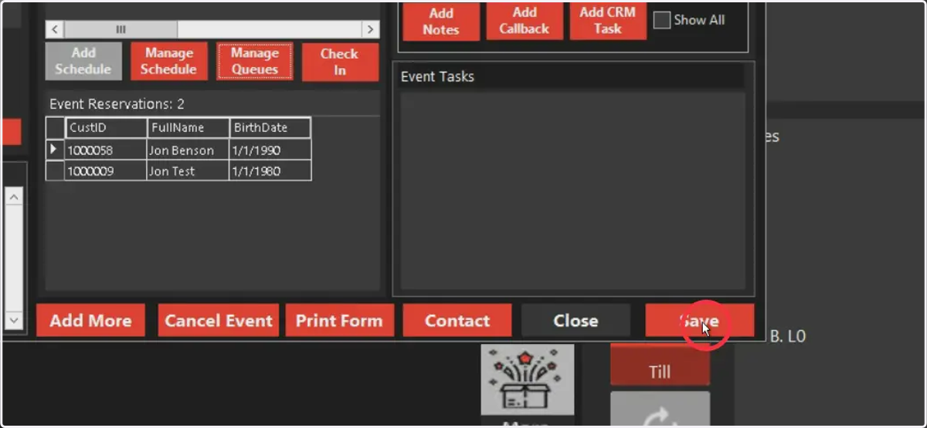Click the Event Reservations: 2 label

117,104
